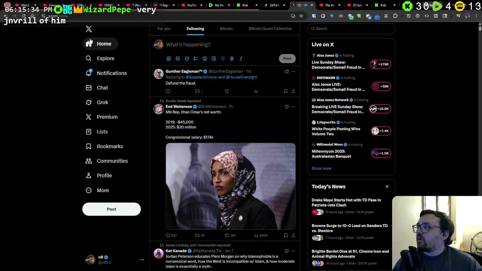The width and height of the screenshot is (482, 271).
Task: Share the End Wokeness post
Action: point(293,236)
